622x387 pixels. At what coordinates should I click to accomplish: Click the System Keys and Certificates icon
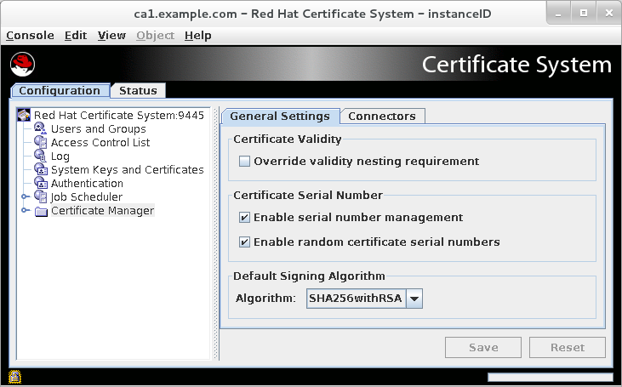[40, 170]
